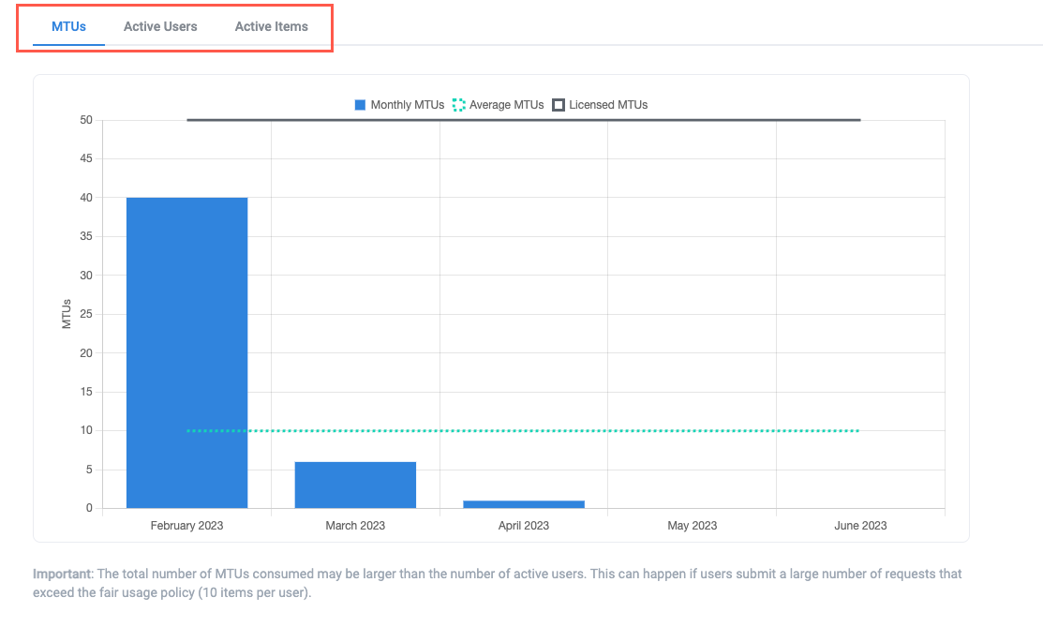This screenshot has width=1043, height=642.
Task: Click the green dashed Average MTUs legend box
Action: pyautogui.click(x=459, y=105)
